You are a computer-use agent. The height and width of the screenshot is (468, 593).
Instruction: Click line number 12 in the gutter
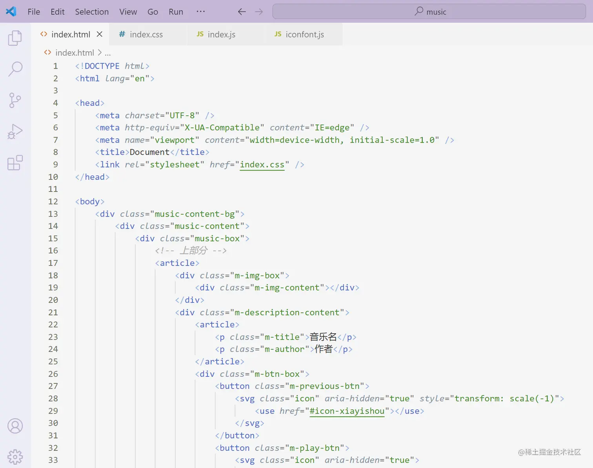[x=53, y=201]
